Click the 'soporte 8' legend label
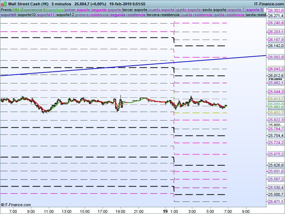Viewport: 285px width, 214px height. point(255,10)
